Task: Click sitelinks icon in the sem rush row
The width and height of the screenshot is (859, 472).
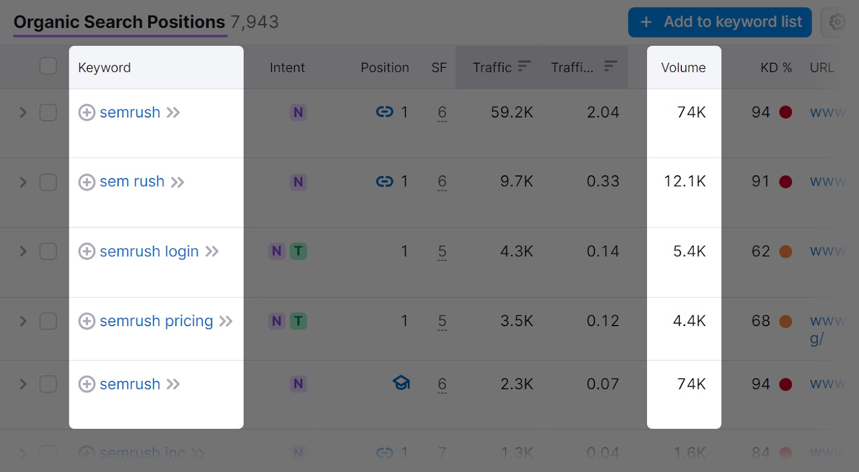Action: coord(384,182)
